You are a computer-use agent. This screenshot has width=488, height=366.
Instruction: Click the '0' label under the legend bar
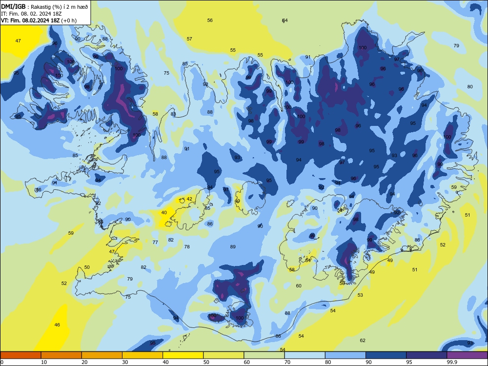[x=2, y=362]
